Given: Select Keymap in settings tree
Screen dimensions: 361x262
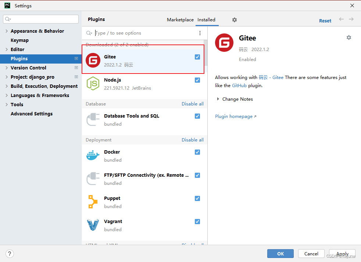Looking at the screenshot, I should [x=19, y=40].
